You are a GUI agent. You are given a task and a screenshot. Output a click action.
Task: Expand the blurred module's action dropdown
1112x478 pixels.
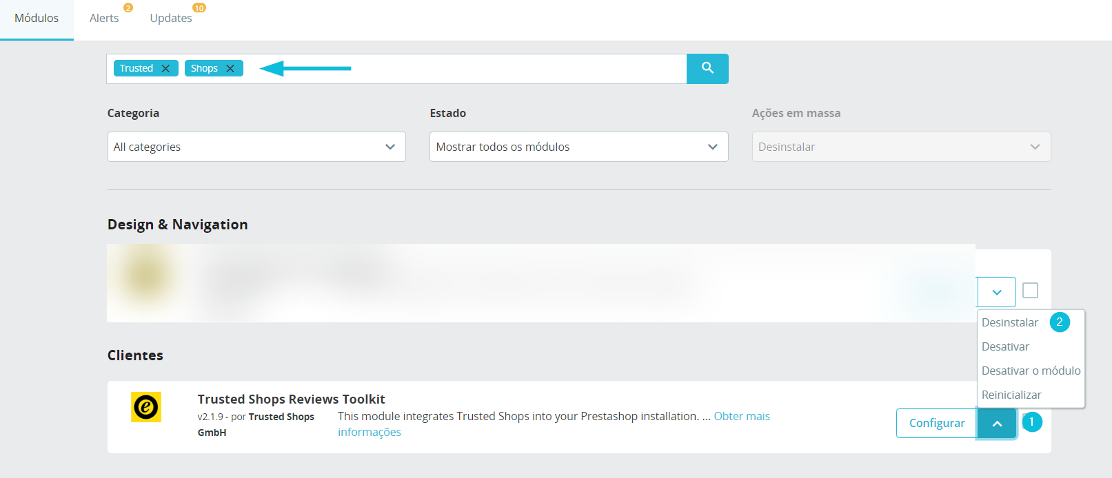point(997,292)
